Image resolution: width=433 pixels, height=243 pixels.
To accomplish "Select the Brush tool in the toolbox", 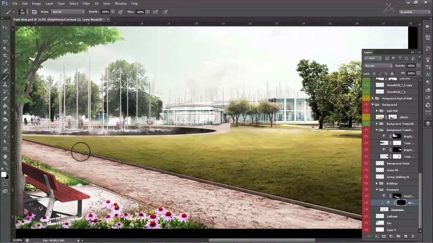I will coord(5,77).
